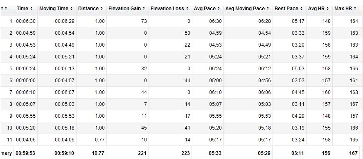The width and height of the screenshot is (363, 159).
Task: Sort by Elevation Gain header
Action: 126,9
